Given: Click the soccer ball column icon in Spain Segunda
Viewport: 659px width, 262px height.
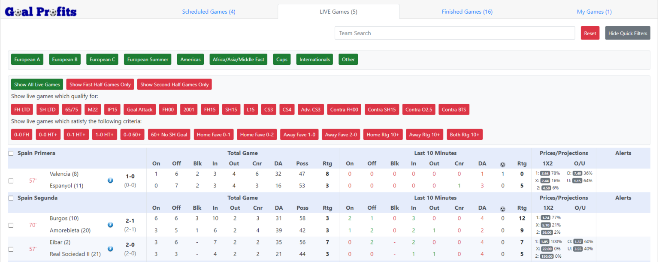Looking at the screenshot, I should pyautogui.click(x=502, y=208).
